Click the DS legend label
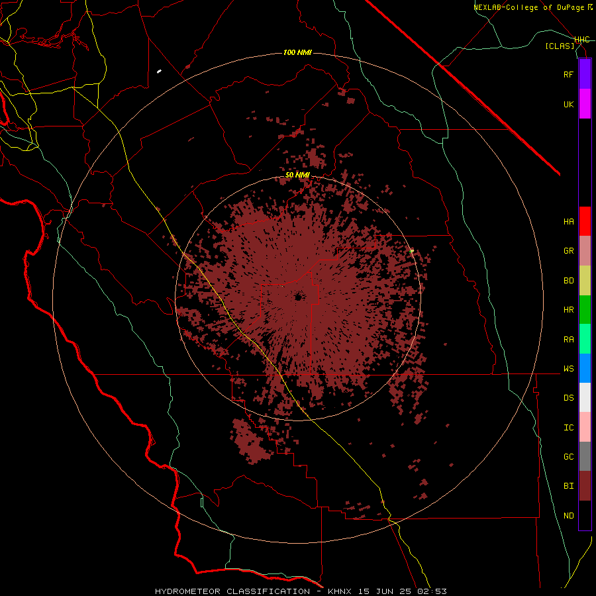Screen dimensions: 596x596 point(568,398)
